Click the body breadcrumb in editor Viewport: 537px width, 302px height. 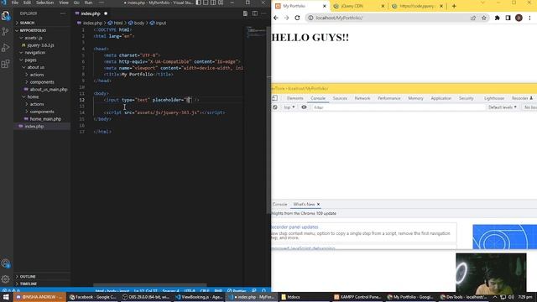(136, 23)
